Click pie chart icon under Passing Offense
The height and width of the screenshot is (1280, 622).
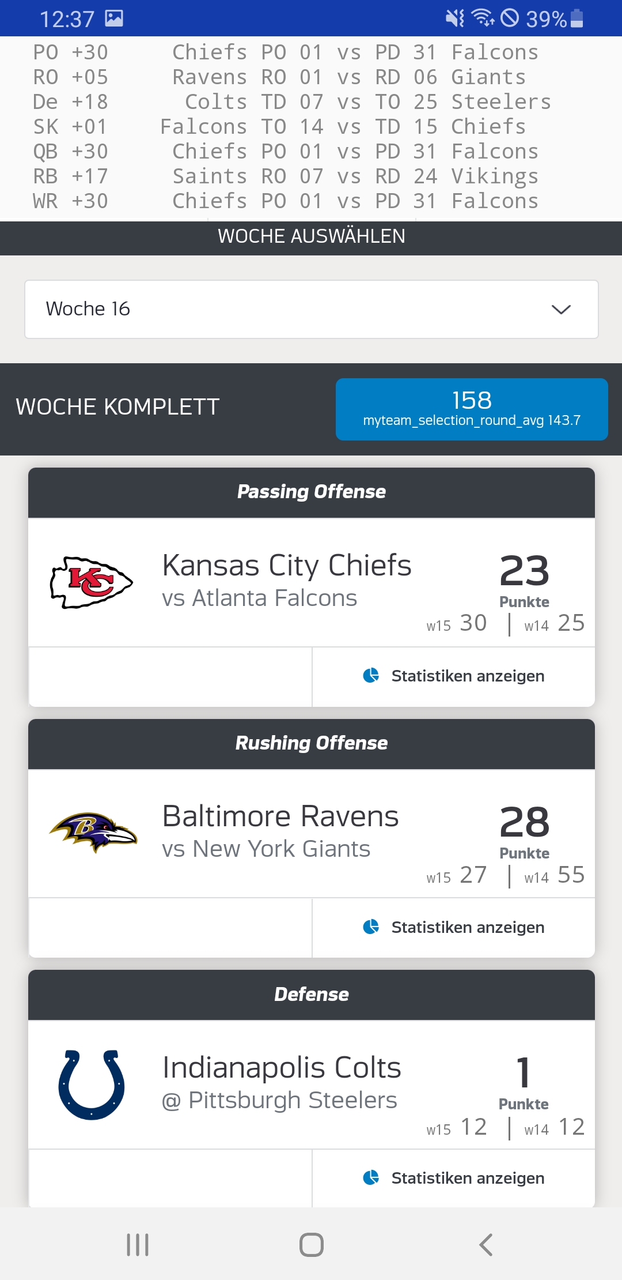pos(371,675)
